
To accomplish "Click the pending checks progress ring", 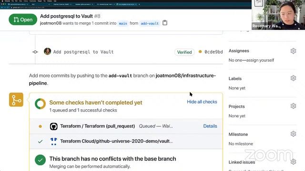I will pos(40,104).
